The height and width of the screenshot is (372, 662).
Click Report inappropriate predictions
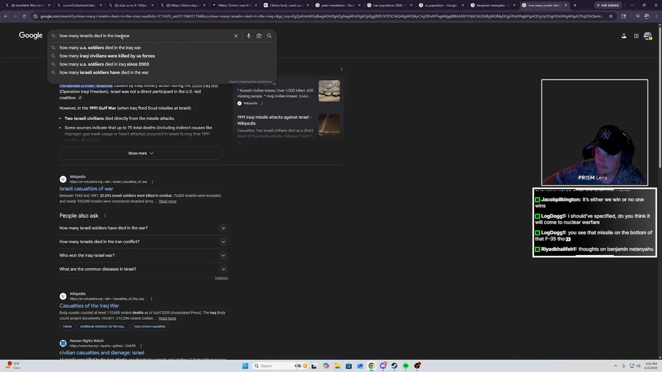click(251, 82)
